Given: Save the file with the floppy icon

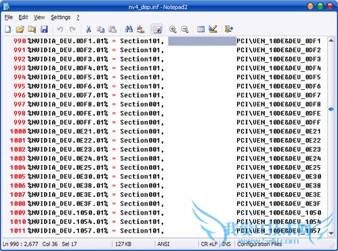Looking at the screenshot, I should [x=44, y=29].
